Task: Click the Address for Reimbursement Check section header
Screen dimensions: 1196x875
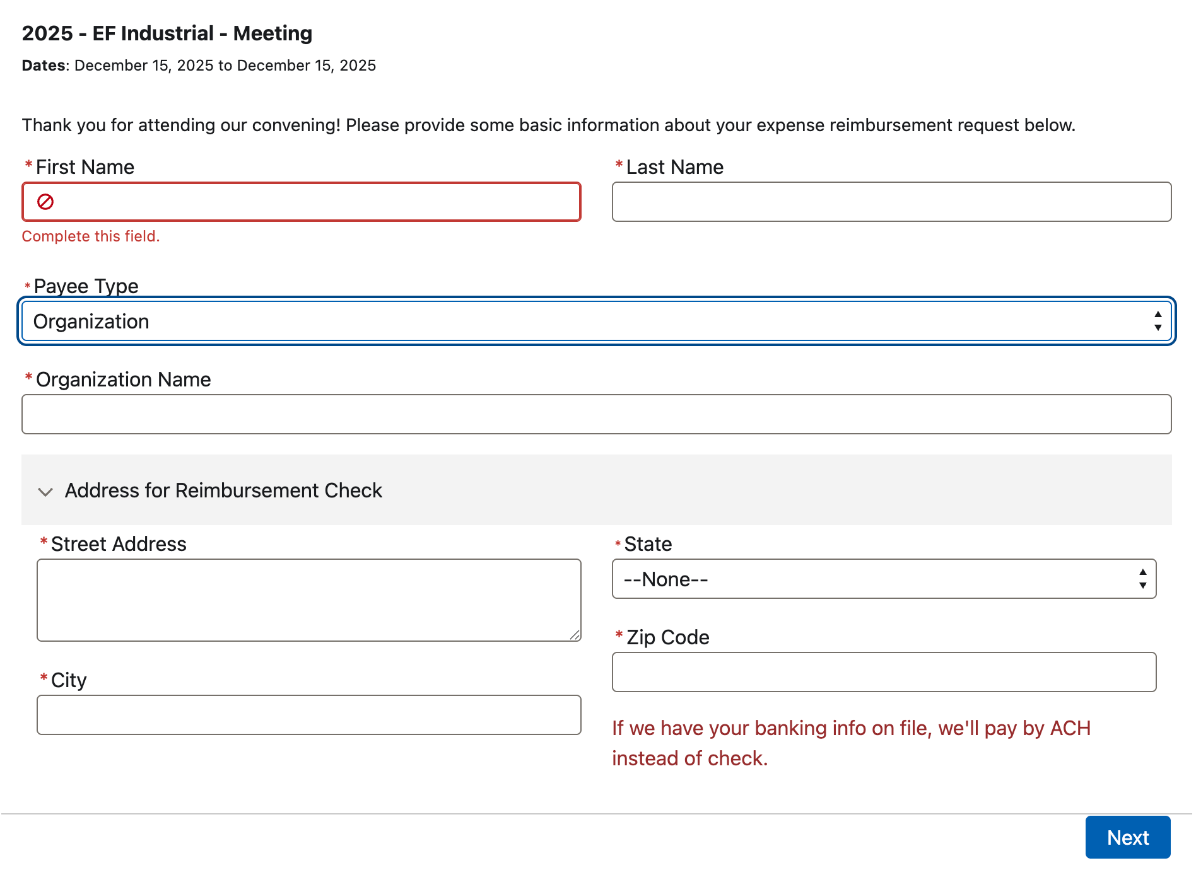Action: point(223,490)
